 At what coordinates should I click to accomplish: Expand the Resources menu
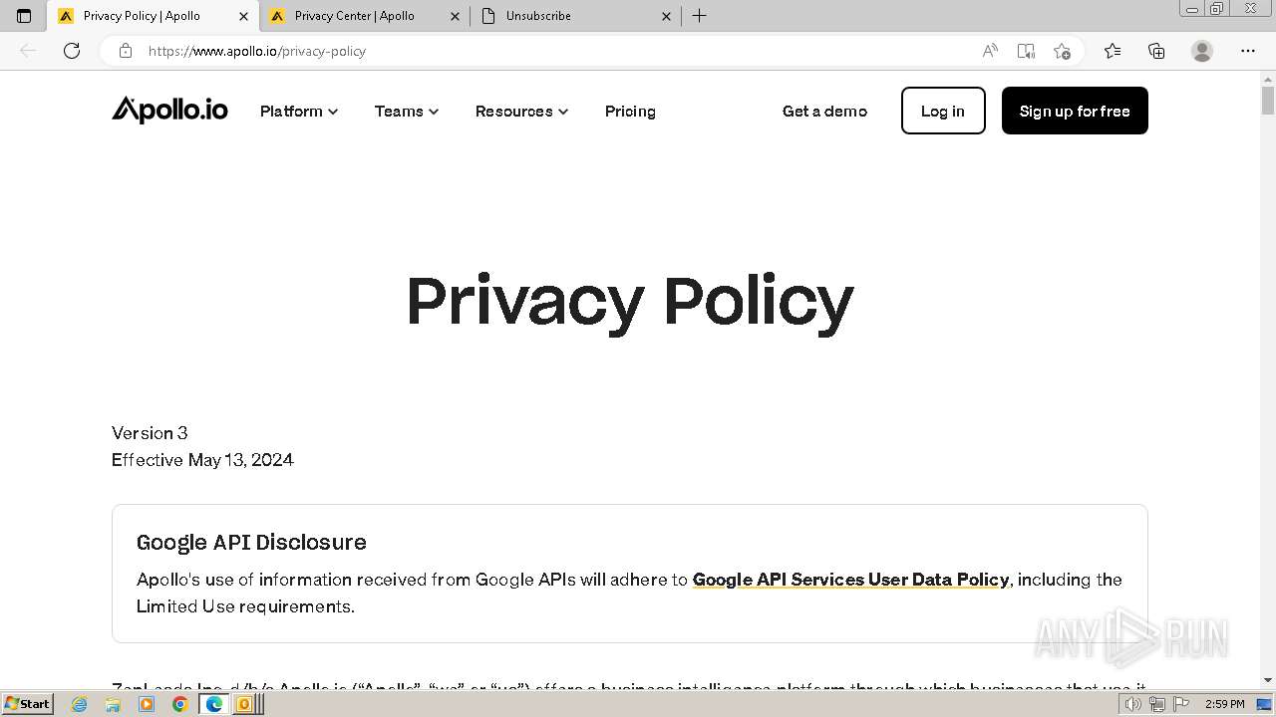click(x=522, y=111)
